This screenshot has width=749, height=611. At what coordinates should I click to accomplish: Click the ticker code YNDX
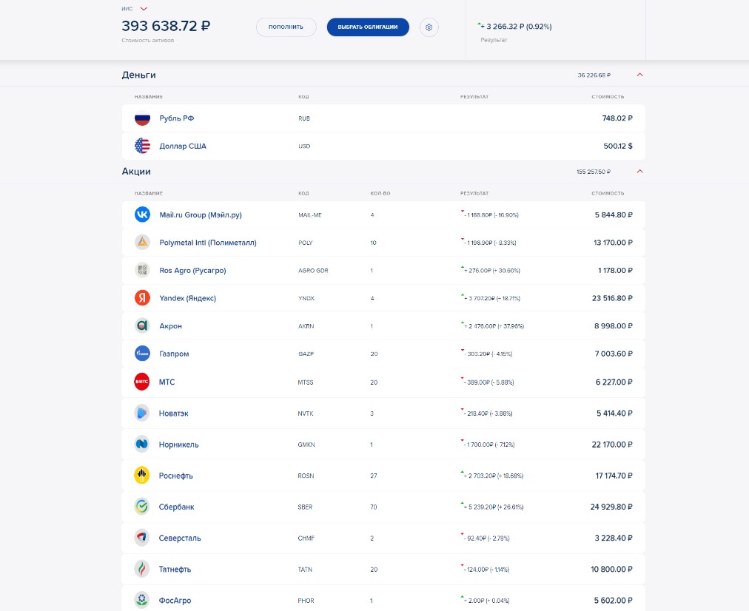pyautogui.click(x=306, y=298)
